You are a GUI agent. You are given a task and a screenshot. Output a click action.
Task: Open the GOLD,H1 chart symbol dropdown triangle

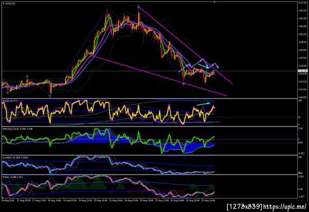coord(4,4)
